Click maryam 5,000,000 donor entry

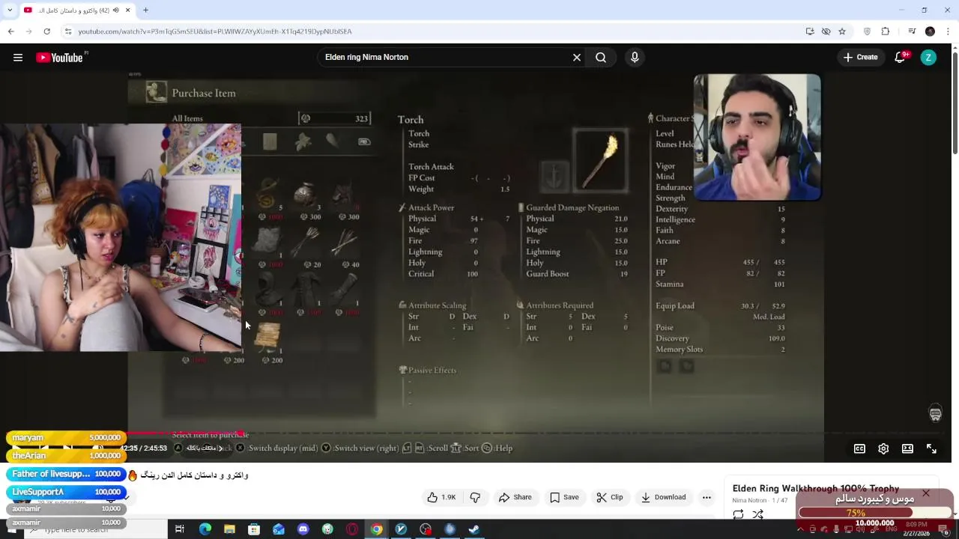click(x=66, y=437)
